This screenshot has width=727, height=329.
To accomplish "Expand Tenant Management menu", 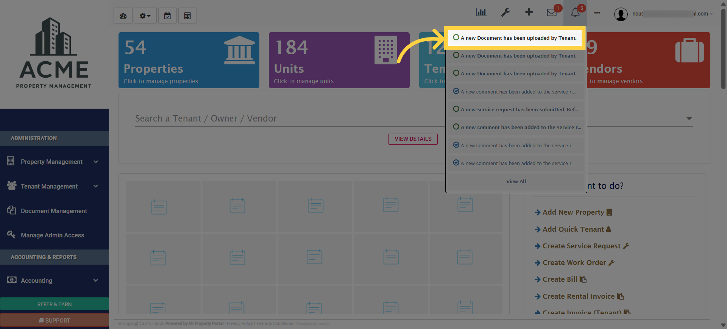I will (55, 186).
